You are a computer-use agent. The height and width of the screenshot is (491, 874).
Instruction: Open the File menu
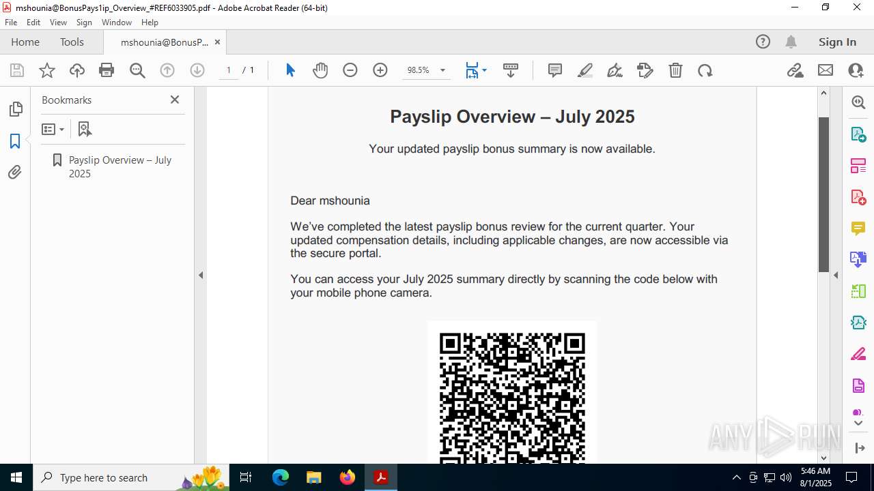pyautogui.click(x=11, y=22)
